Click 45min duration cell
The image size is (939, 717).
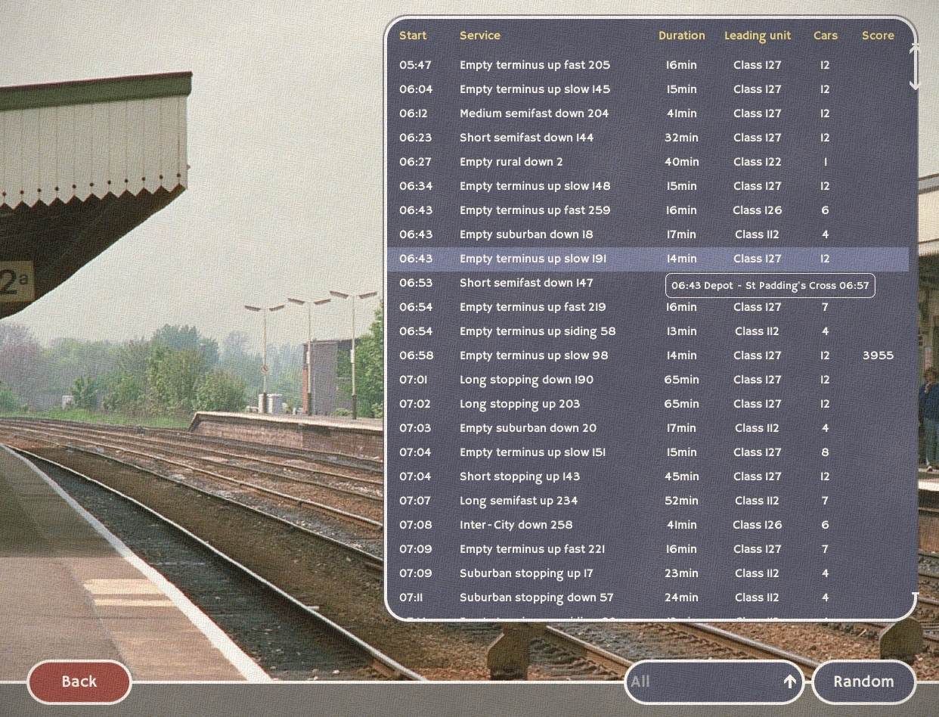pyautogui.click(x=682, y=476)
